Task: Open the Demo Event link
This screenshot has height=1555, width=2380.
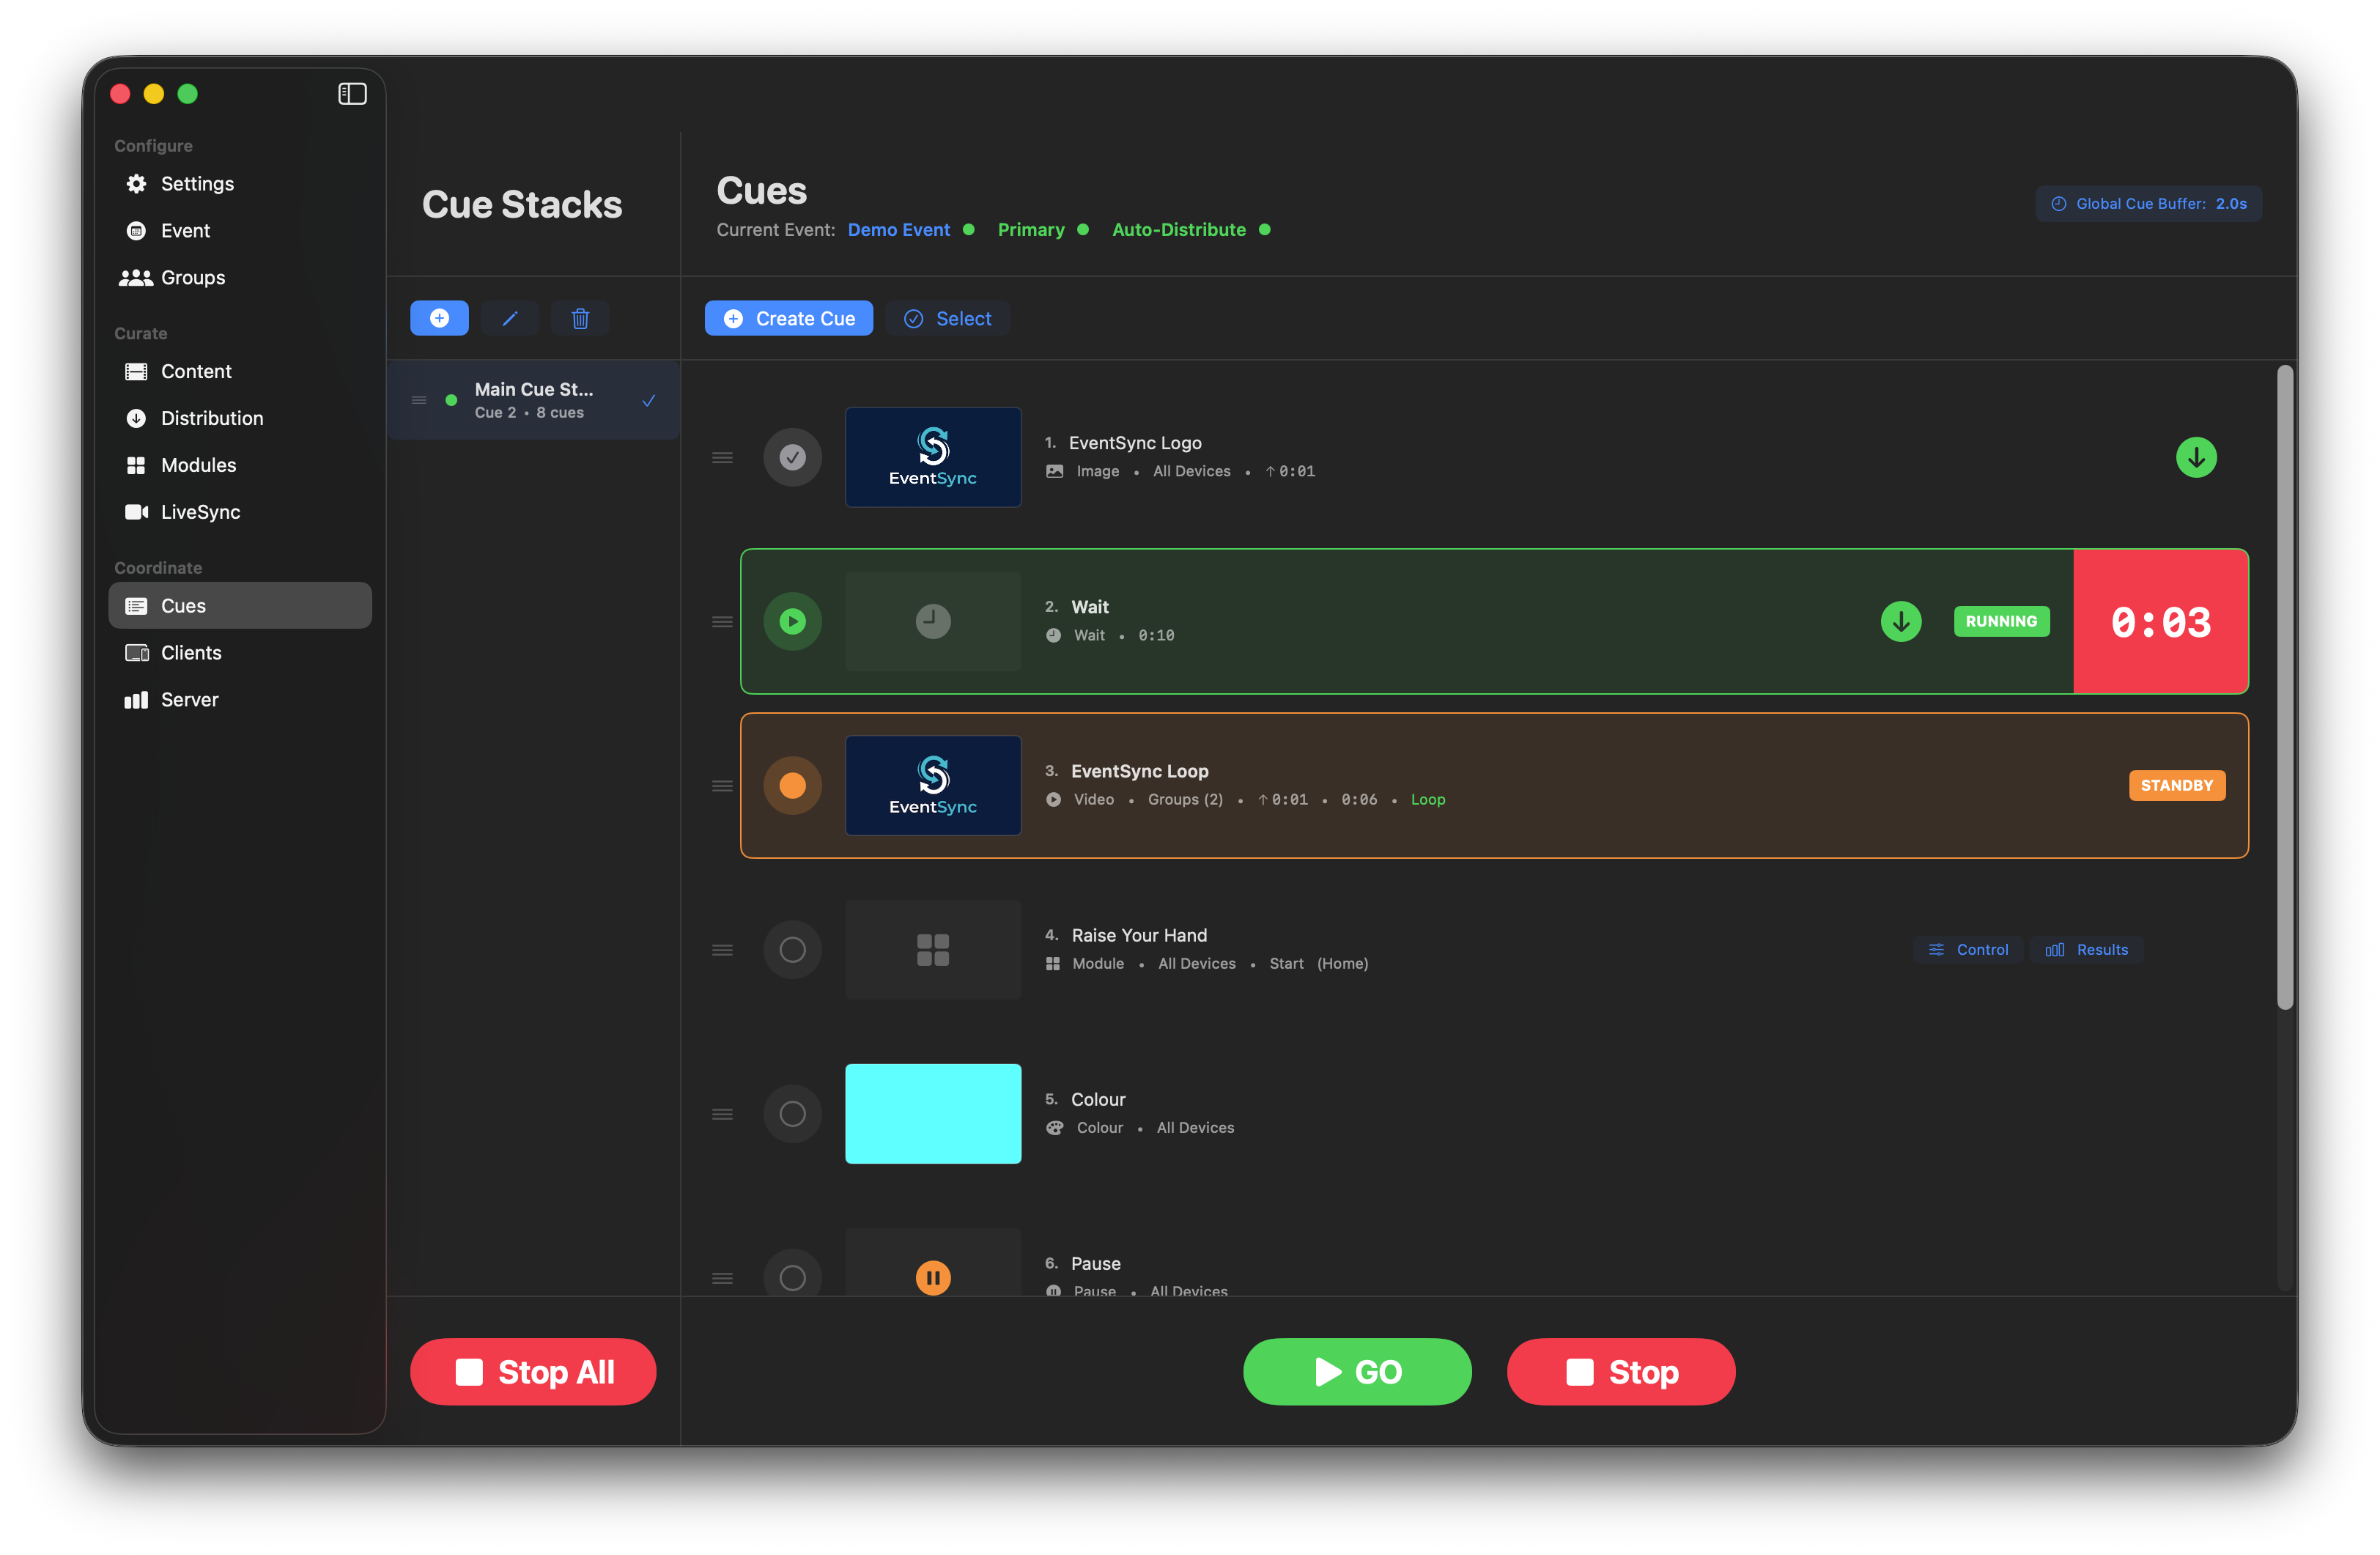Action: 899,230
